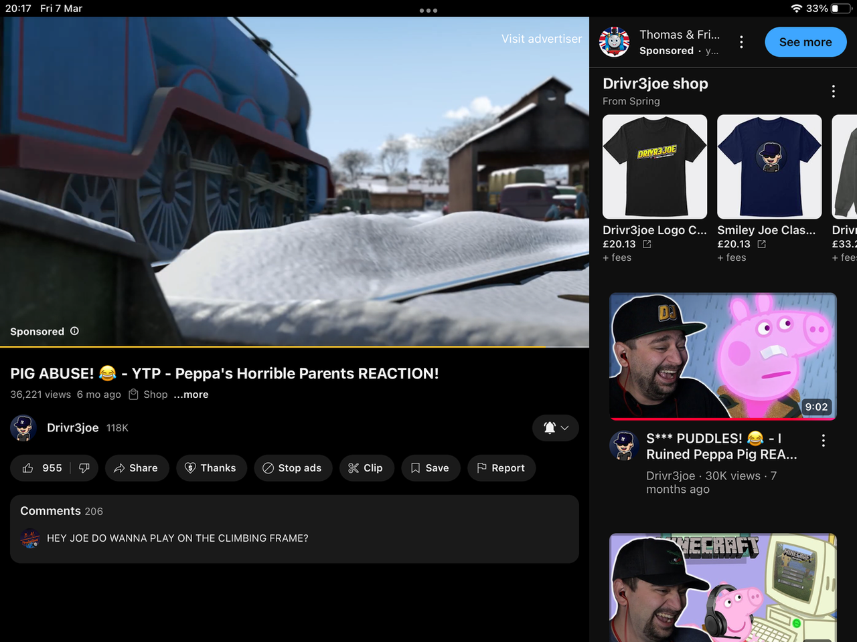
Task: Tap Smiley Joe Clas... product name text
Action: tap(767, 230)
